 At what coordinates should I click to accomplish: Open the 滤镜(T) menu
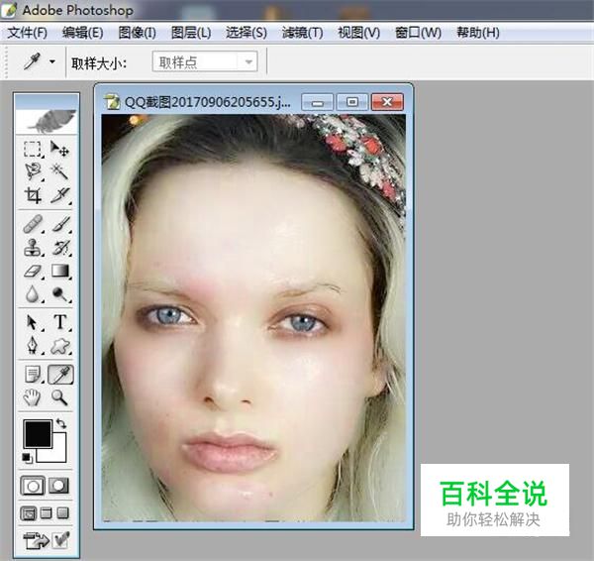pos(302,33)
